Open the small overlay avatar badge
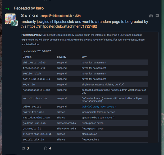Image resolution: width=164 pixels, height=155 pixels. pos(15,23)
